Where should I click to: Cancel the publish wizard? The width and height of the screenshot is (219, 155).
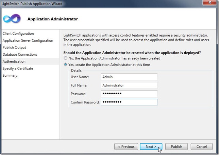[x=202, y=147]
